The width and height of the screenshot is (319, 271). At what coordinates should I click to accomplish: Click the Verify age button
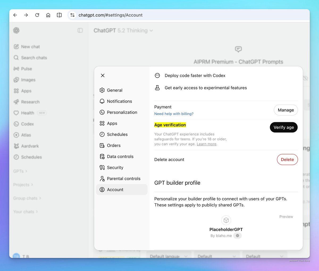point(284,127)
